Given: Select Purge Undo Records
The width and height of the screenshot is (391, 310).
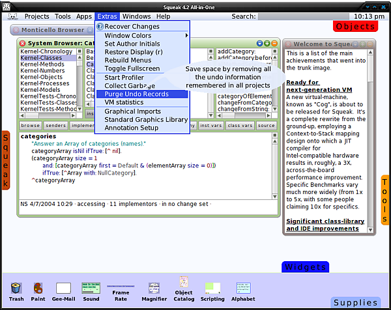Looking at the screenshot, I should click(142, 94).
